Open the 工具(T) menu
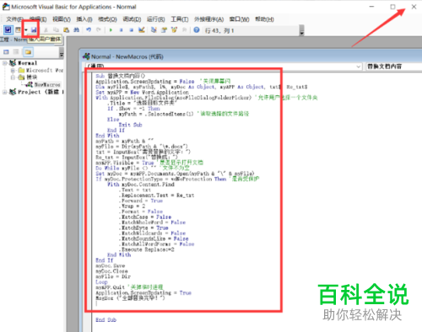The height and width of the screenshot is (332, 422). click(x=180, y=19)
